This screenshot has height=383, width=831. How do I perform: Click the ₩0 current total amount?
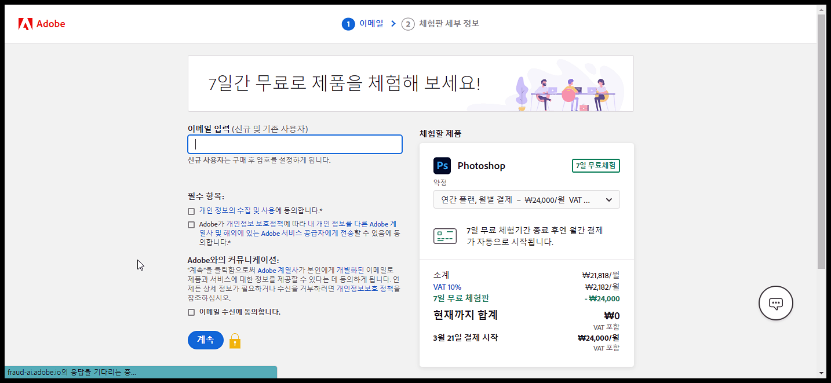click(612, 316)
